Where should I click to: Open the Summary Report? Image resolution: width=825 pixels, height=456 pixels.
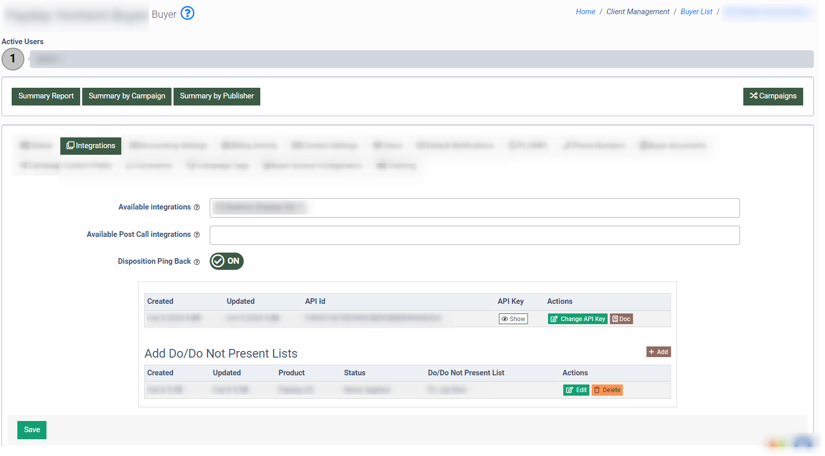46,96
